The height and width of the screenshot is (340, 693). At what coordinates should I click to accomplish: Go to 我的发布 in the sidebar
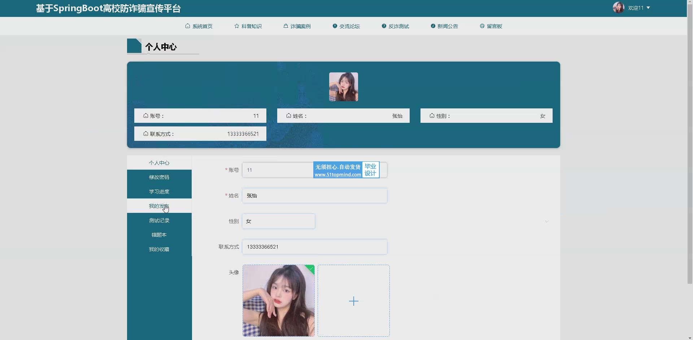pos(159,206)
